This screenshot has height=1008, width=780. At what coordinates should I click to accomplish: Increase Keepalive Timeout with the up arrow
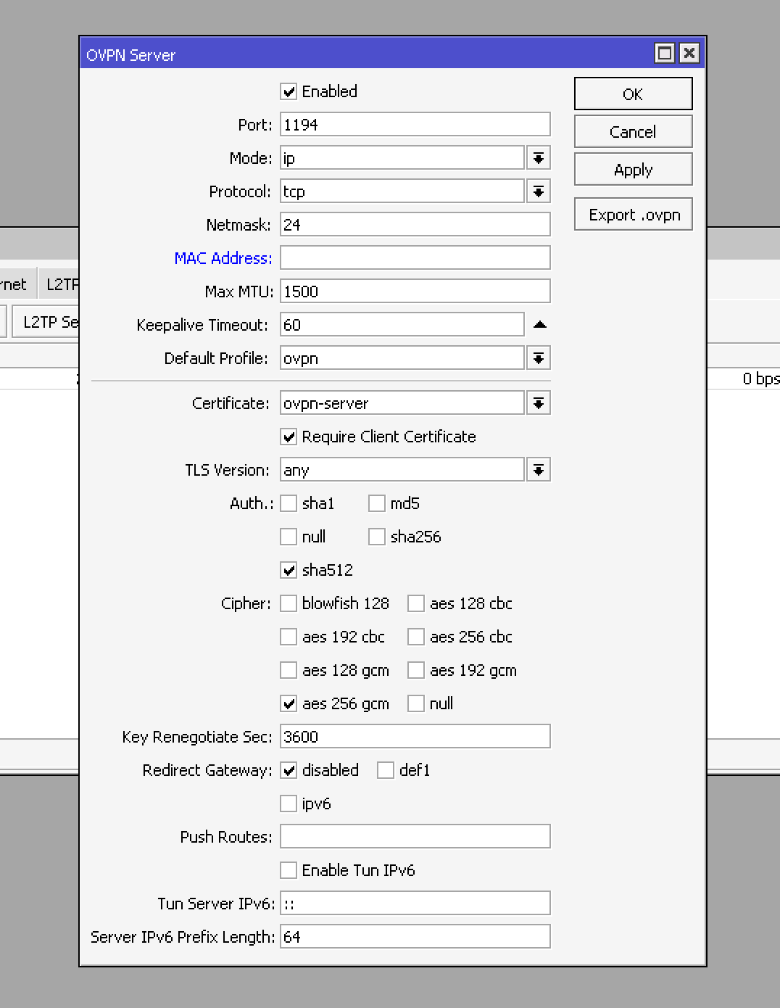[x=539, y=324]
